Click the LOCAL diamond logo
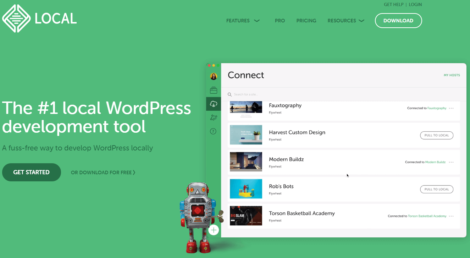Screen dimensions: 470x258 coord(17,18)
